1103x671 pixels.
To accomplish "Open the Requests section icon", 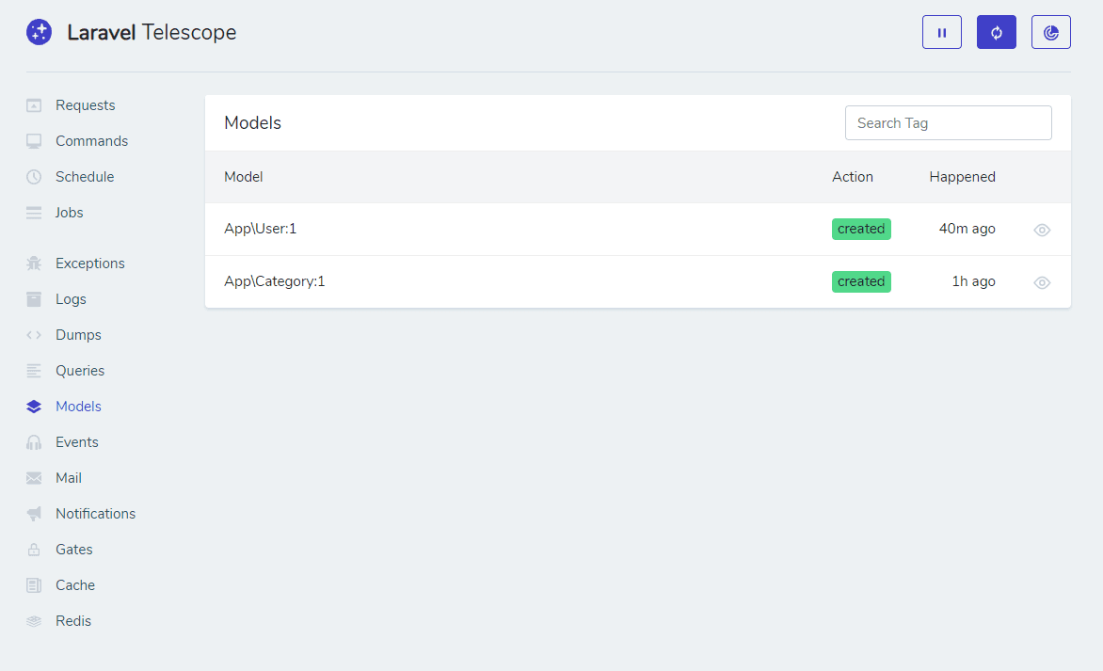I will (34, 104).
